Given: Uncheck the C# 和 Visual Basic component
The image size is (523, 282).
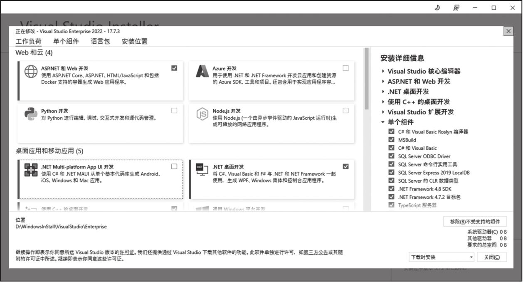Looking at the screenshot, I should click(391, 148).
